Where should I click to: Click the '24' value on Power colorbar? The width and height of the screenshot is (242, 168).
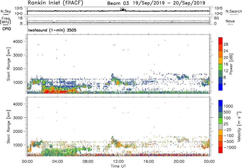[x=226, y=51]
